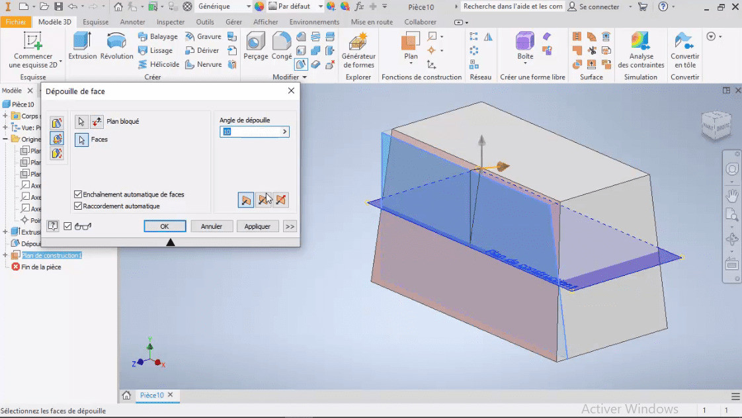Choose the Balayage sweep tool
The image size is (742, 418).
(x=158, y=36)
